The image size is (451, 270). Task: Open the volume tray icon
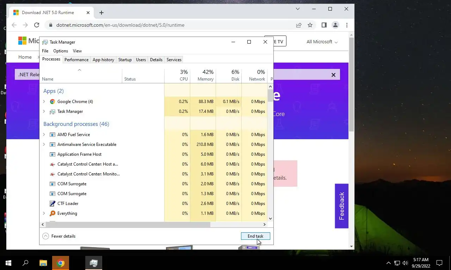(x=405, y=263)
